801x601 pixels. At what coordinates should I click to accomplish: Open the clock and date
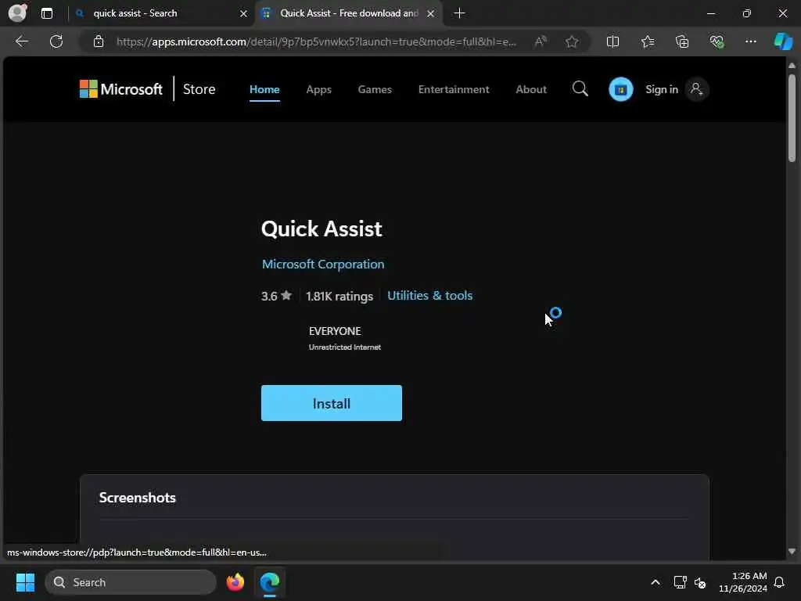(742, 582)
